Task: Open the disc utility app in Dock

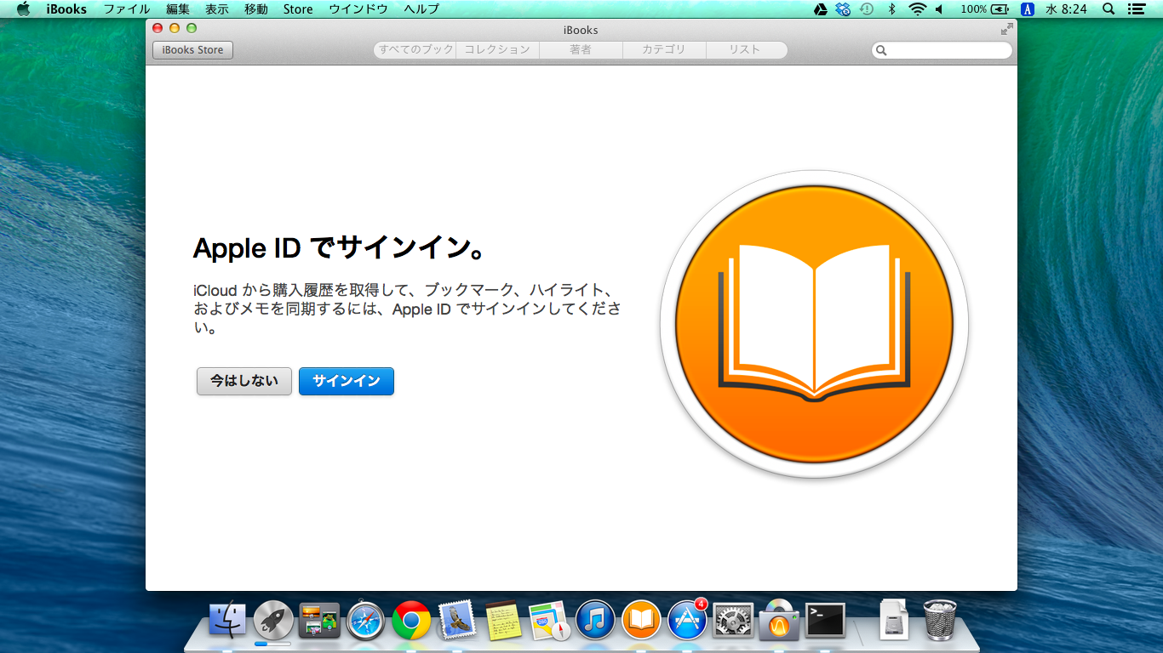Action: click(779, 621)
